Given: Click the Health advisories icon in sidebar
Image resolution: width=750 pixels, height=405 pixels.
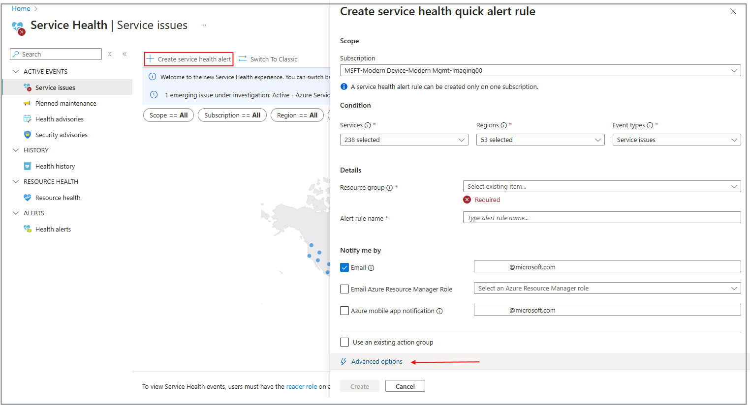Looking at the screenshot, I should pos(27,119).
